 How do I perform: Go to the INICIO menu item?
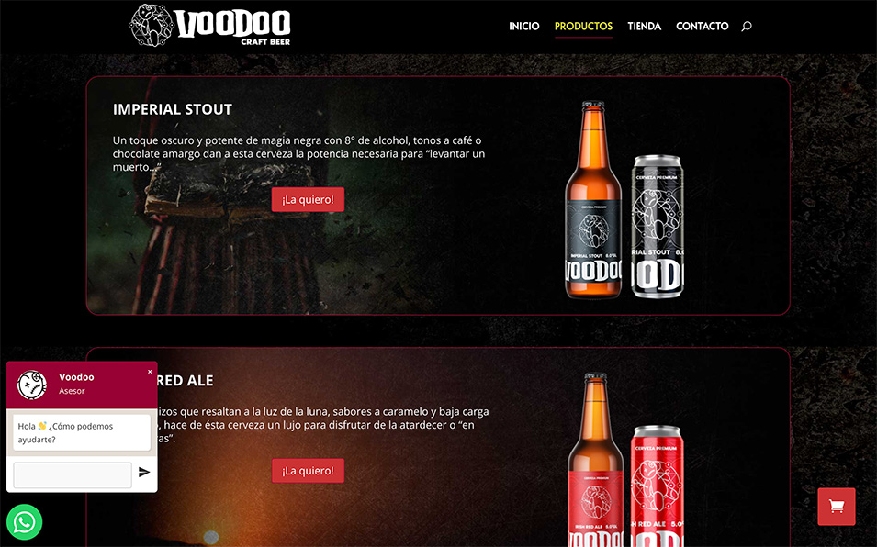click(524, 27)
